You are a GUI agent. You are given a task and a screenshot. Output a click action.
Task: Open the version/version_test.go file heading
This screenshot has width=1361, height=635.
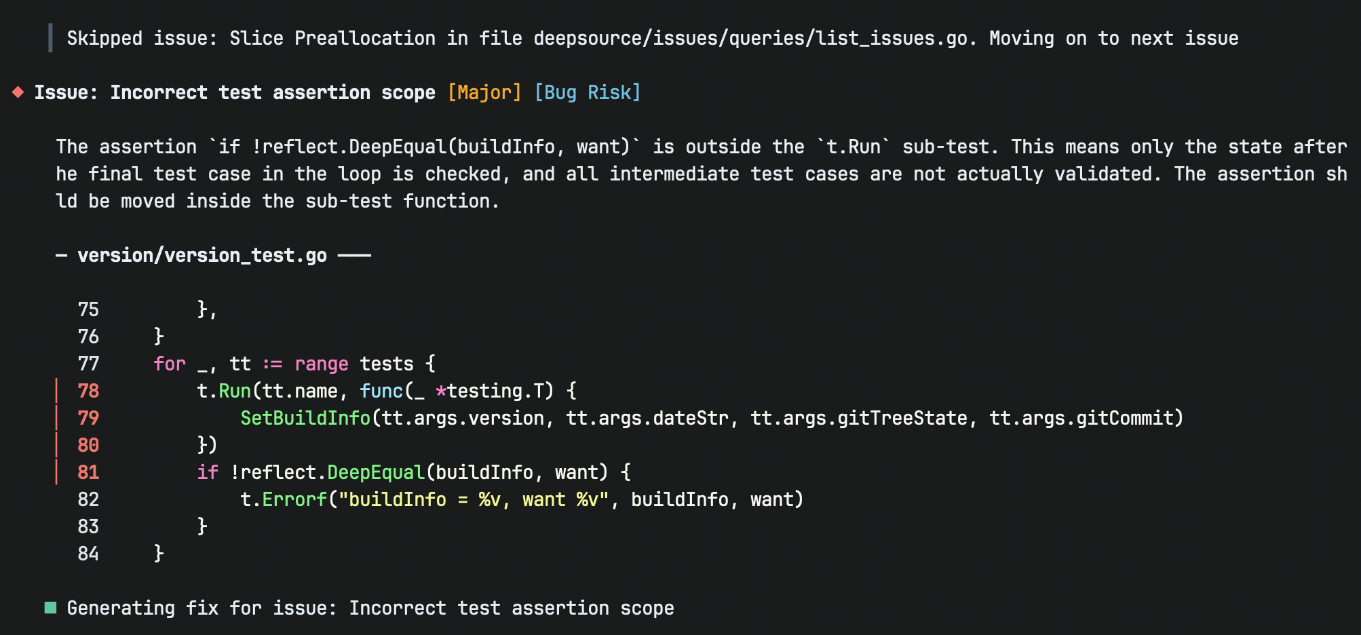[202, 255]
